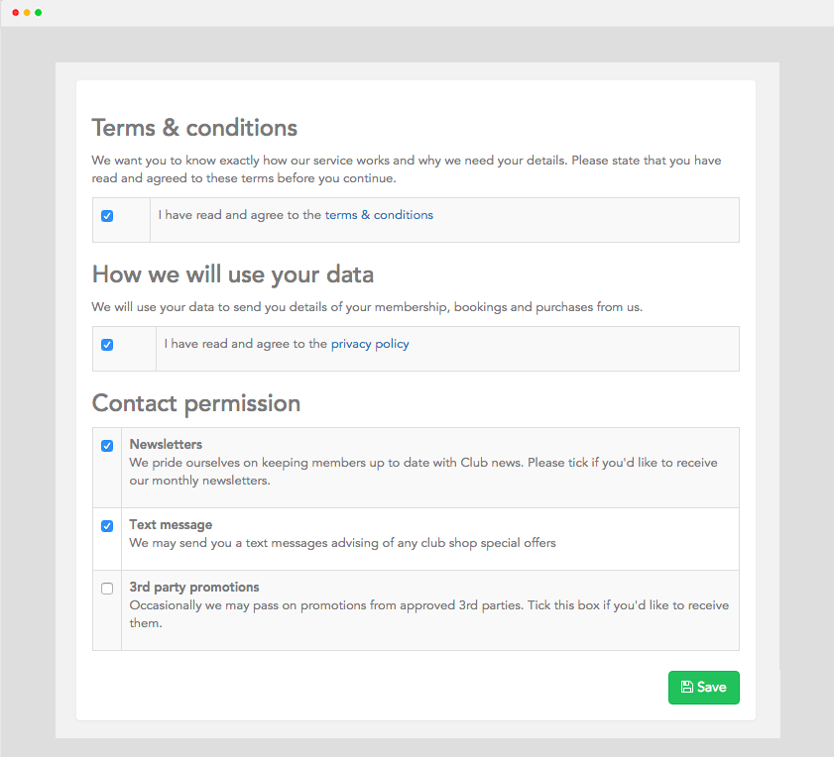Enable 3rd party promotions checkbox
The height and width of the screenshot is (757, 834).
[x=107, y=589]
